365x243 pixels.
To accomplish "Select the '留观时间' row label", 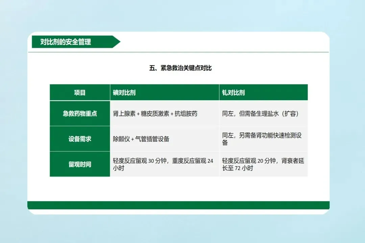I will click(x=80, y=164).
